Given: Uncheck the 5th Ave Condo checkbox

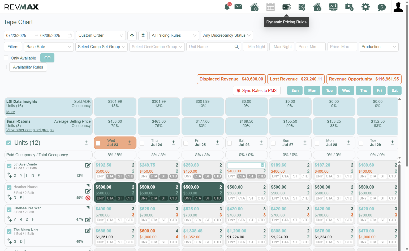Looking at the screenshot, I should [9, 166].
